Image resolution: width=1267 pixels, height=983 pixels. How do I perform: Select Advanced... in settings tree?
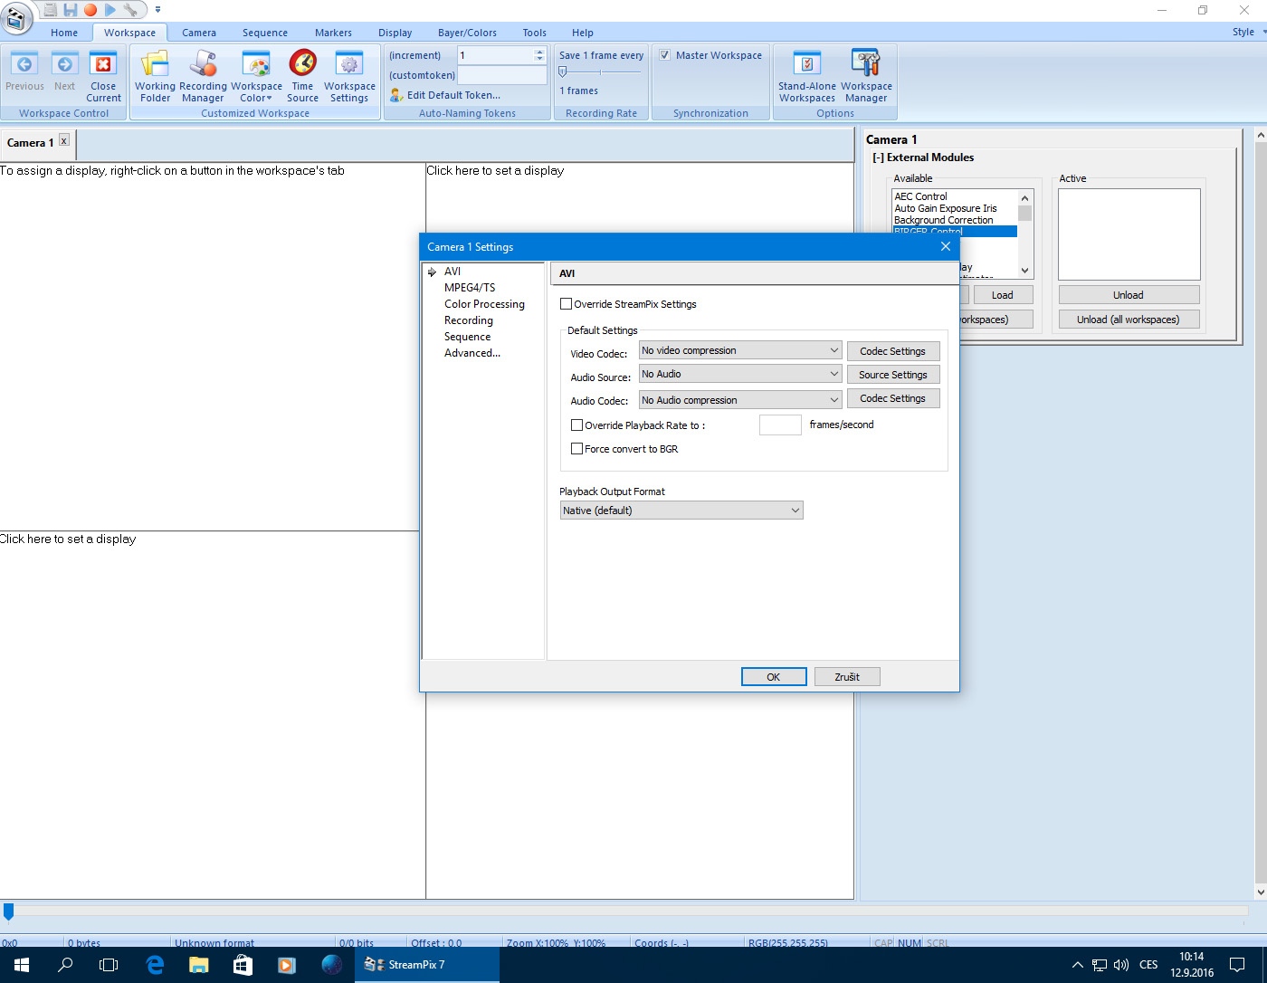[472, 353]
